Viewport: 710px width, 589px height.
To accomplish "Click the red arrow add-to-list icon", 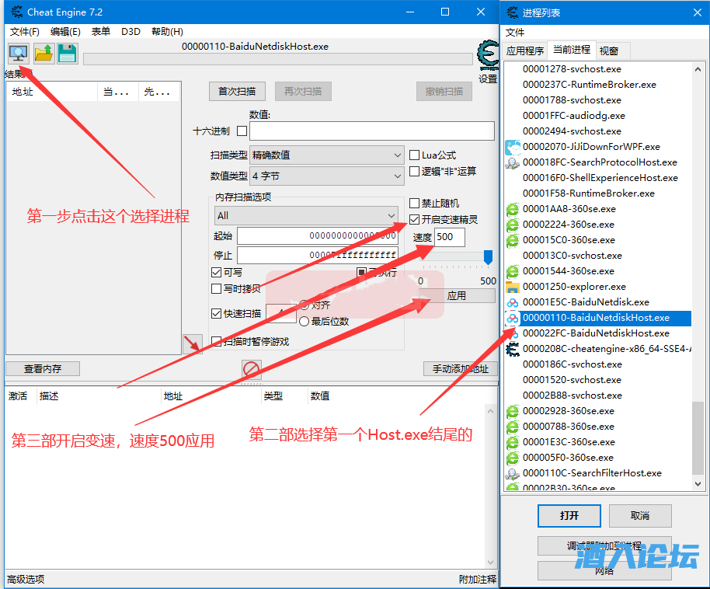I will tap(193, 344).
